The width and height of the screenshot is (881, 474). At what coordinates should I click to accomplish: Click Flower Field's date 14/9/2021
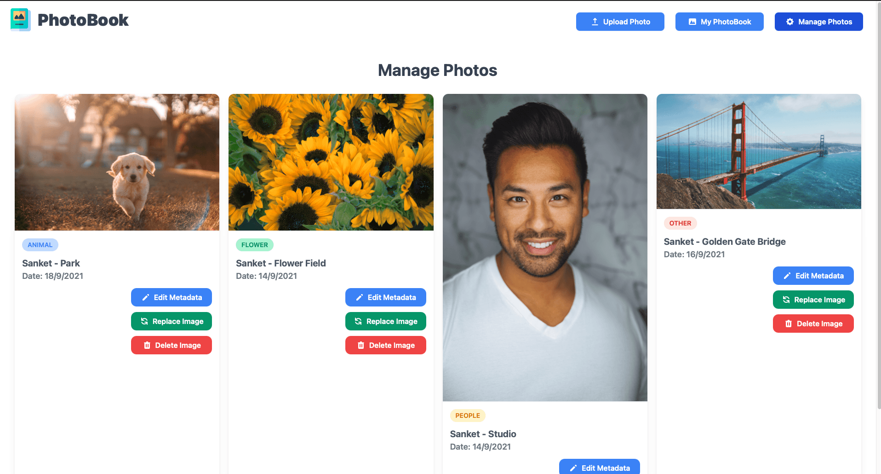click(x=278, y=276)
